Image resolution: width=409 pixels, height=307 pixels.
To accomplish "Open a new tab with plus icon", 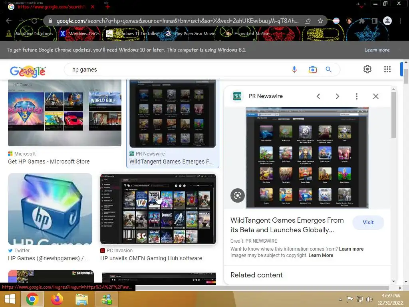I will (x=108, y=7).
